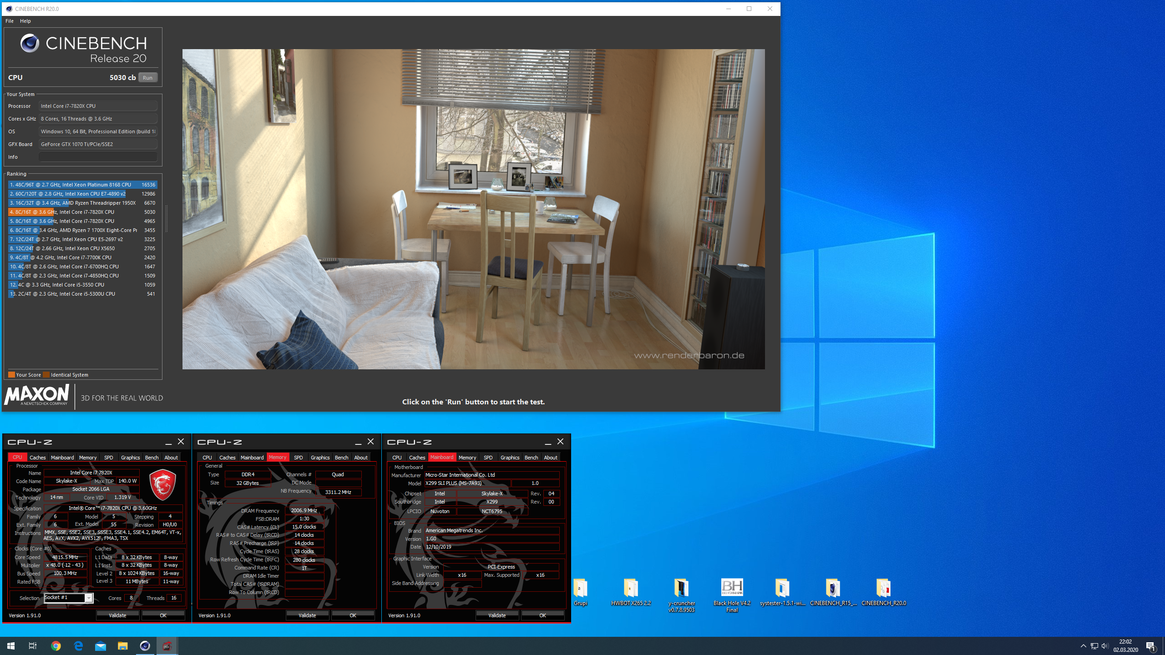
Task: Select ranking row Xeon Platinum 8168
Action: click(x=83, y=185)
